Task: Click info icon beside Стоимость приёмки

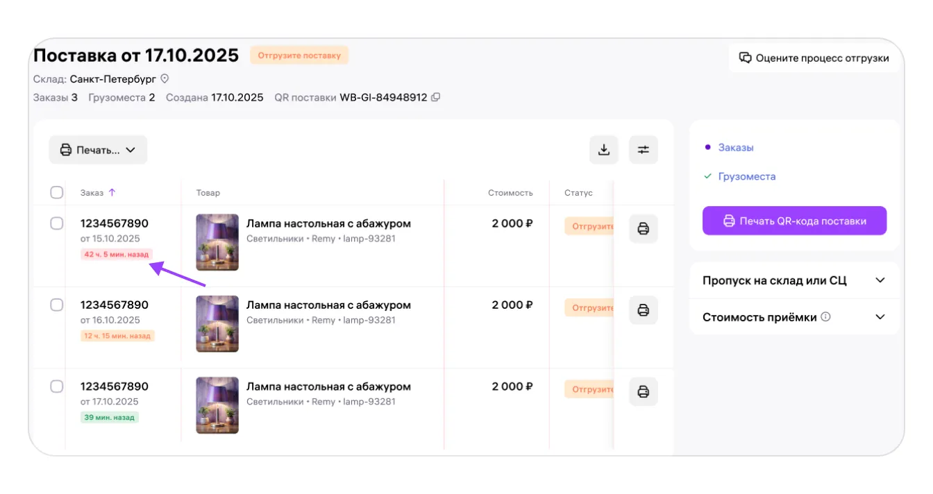Action: point(825,317)
